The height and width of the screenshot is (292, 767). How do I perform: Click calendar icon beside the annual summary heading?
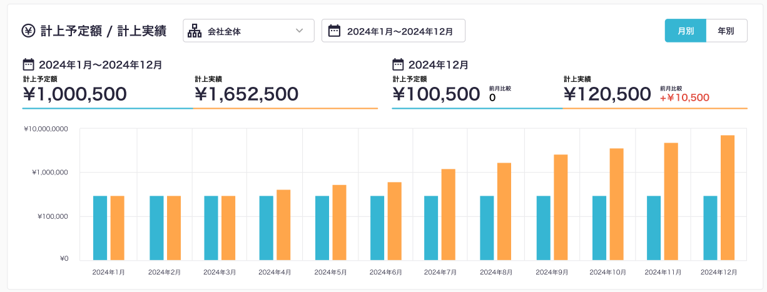tap(28, 64)
